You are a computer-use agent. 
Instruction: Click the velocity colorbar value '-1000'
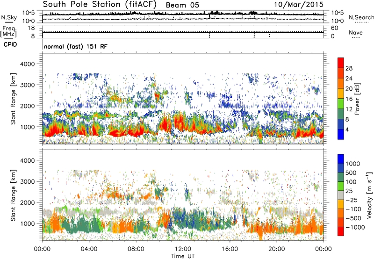click(355, 227)
